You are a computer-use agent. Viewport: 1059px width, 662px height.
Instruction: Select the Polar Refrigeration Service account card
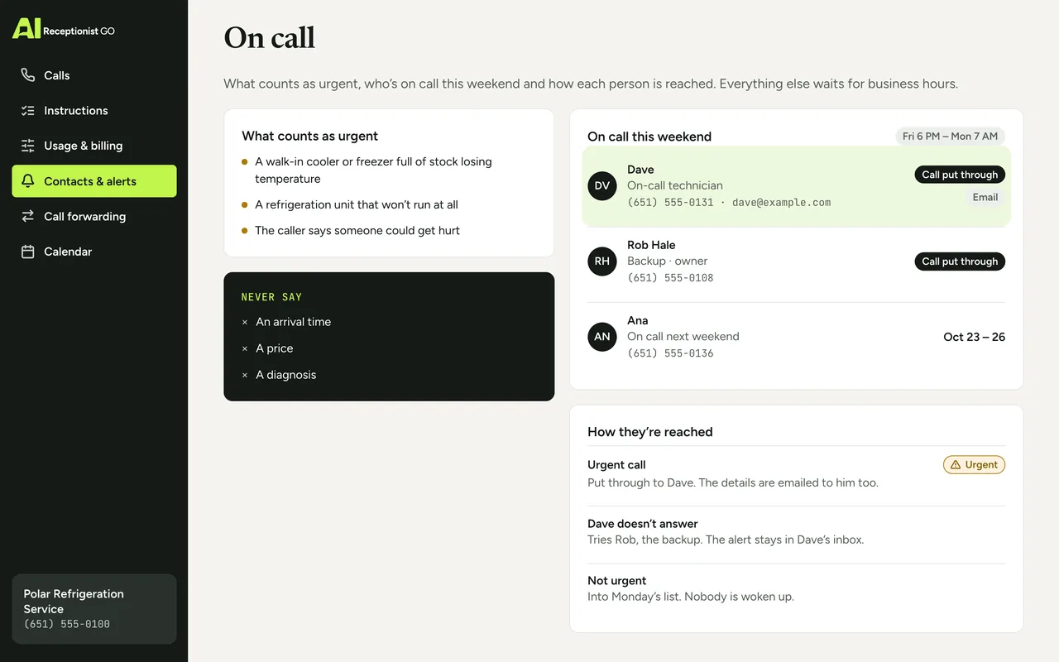tap(94, 609)
